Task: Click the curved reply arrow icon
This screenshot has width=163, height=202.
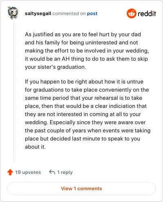Action: click(52, 172)
